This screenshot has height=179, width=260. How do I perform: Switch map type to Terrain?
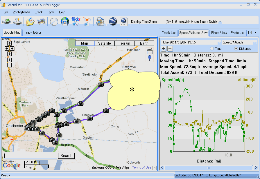pos(124,43)
